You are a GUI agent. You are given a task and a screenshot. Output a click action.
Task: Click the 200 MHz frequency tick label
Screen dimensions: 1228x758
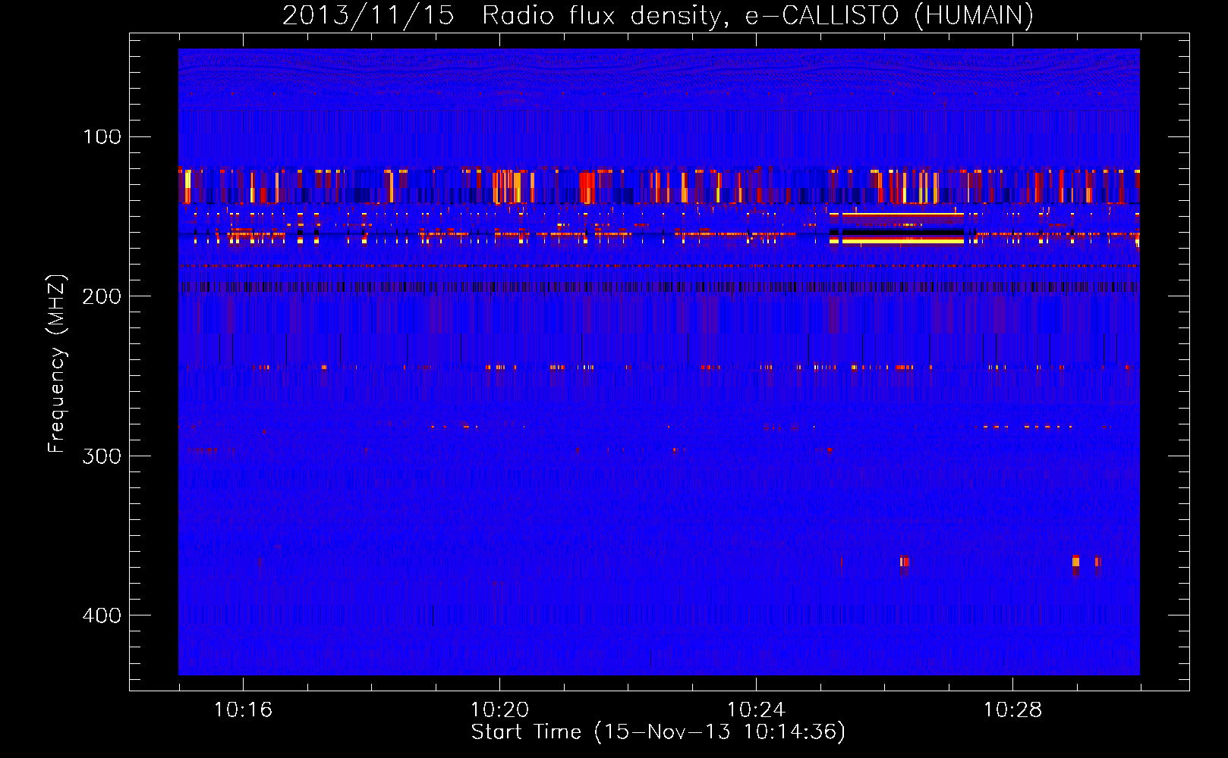(x=102, y=296)
